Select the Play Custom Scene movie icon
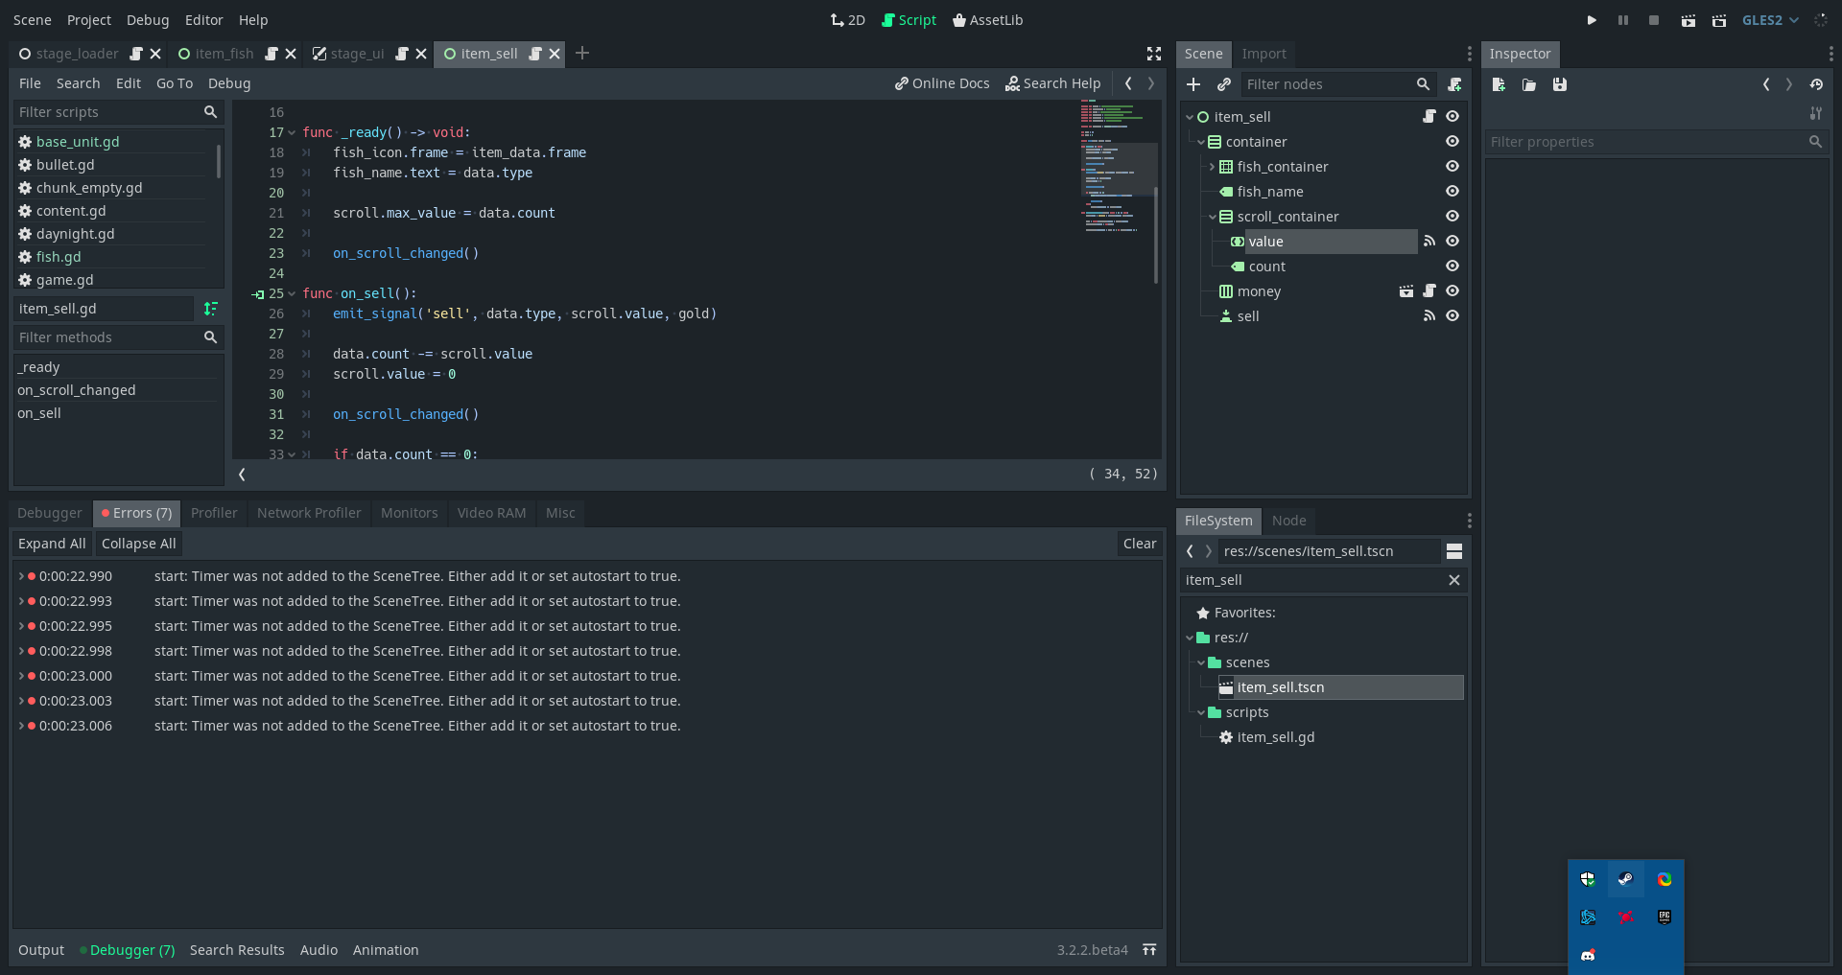This screenshot has width=1842, height=975. 1719,20
